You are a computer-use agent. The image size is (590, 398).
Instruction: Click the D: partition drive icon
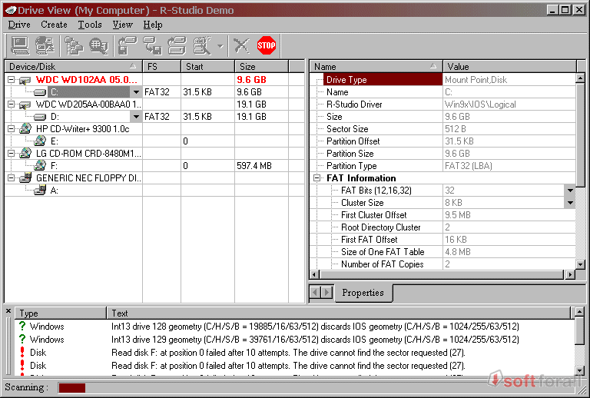[x=39, y=117]
